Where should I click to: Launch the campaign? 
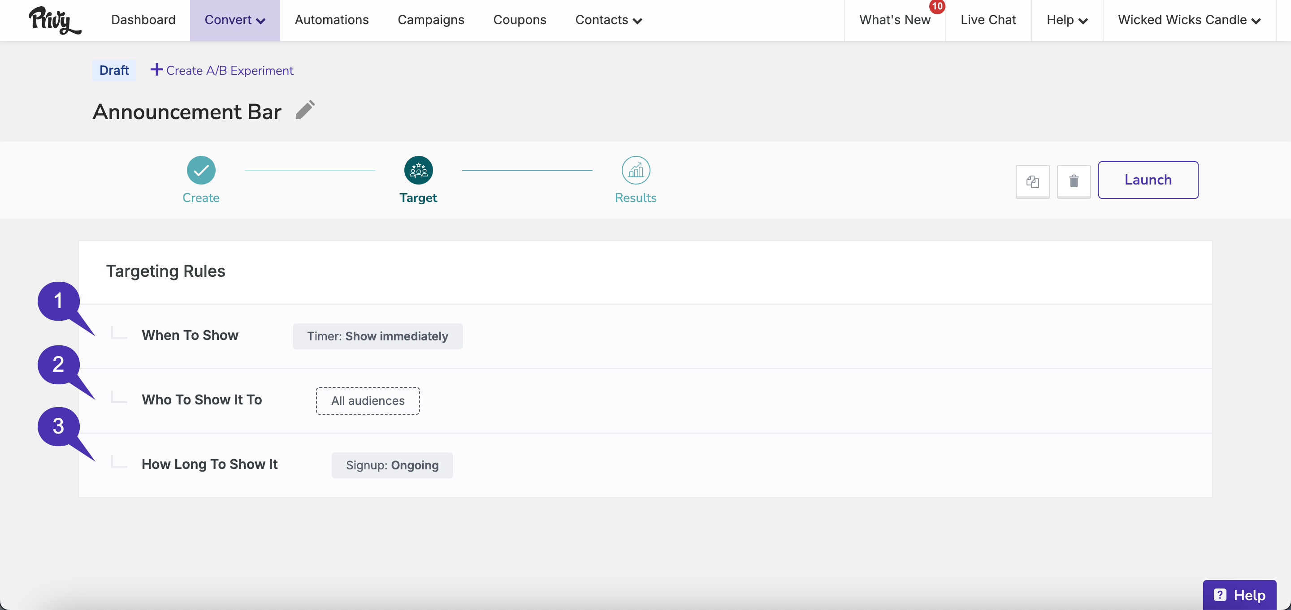point(1148,180)
